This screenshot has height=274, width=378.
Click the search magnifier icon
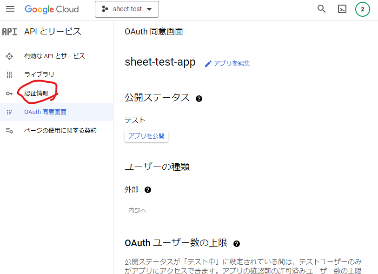click(321, 9)
